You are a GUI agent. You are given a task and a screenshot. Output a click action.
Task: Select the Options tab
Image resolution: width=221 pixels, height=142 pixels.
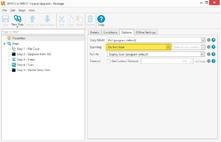click(126, 32)
